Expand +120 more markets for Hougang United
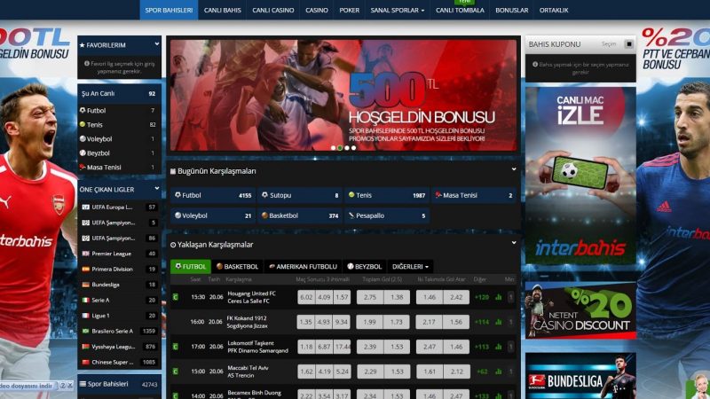Screen dimensions: 710x399 click(x=482, y=297)
